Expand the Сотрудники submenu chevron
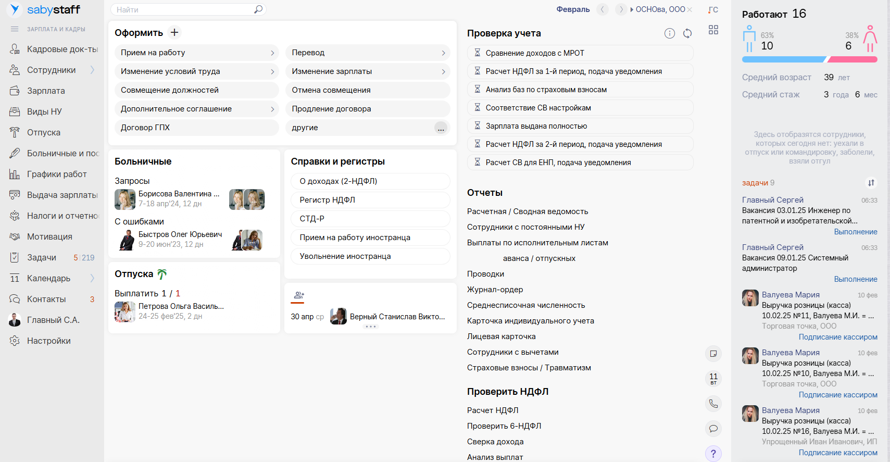 point(92,70)
